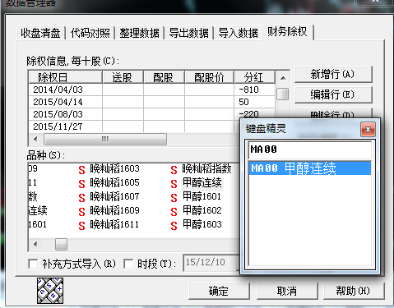Enable the 补充方式导入(R) checkbox

[33, 264]
